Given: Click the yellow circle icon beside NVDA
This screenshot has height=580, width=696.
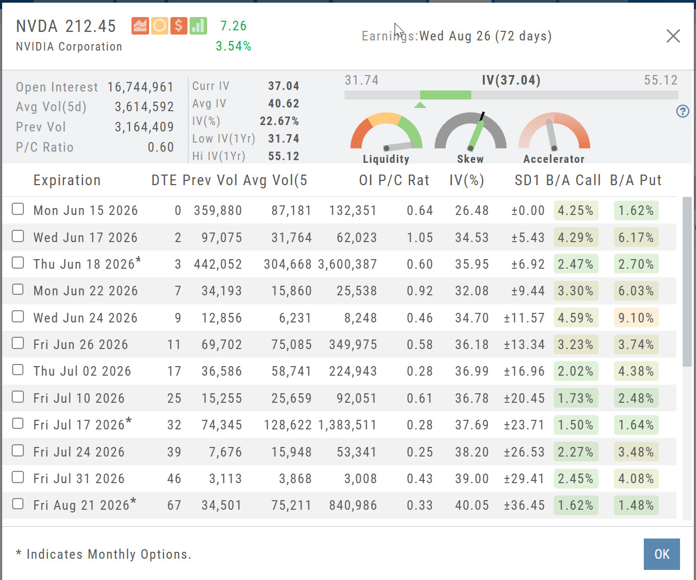Looking at the screenshot, I should coord(159,26).
